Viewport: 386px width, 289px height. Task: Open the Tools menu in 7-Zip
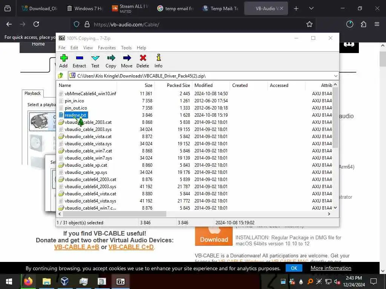tap(126, 48)
